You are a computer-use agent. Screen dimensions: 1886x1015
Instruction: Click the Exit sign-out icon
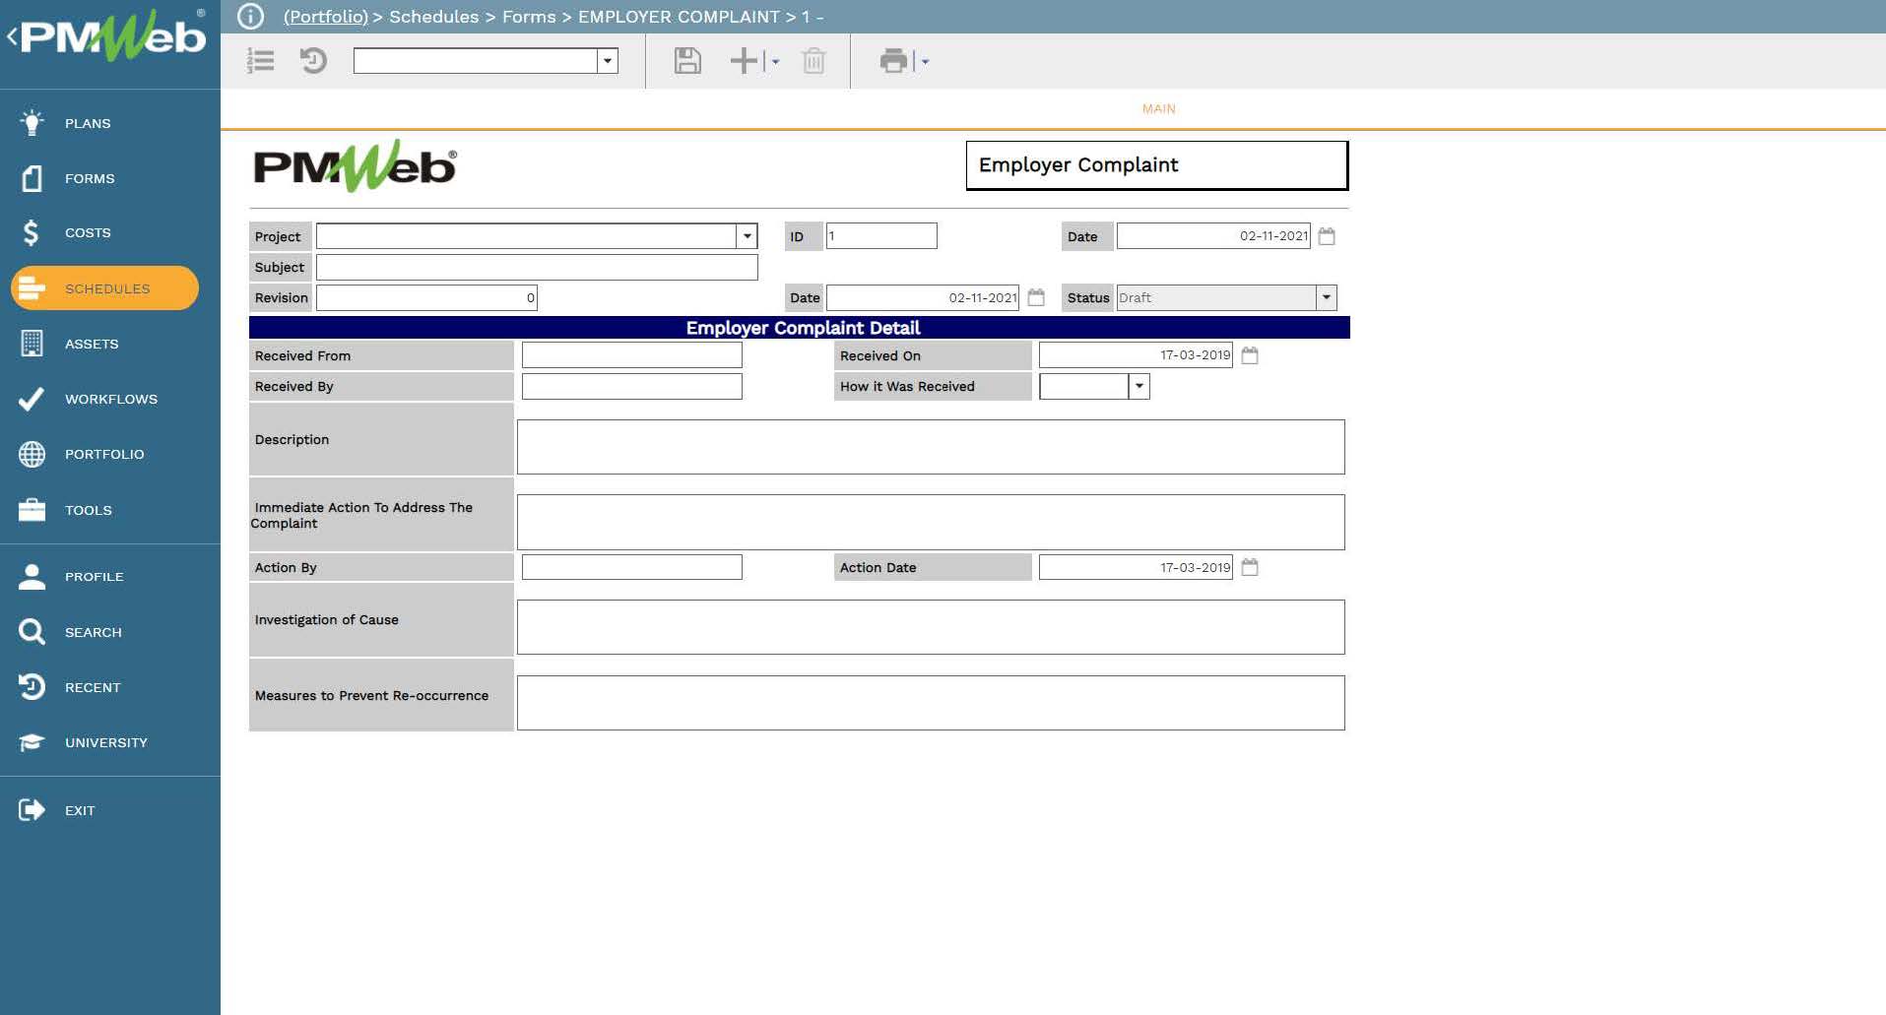(32, 810)
